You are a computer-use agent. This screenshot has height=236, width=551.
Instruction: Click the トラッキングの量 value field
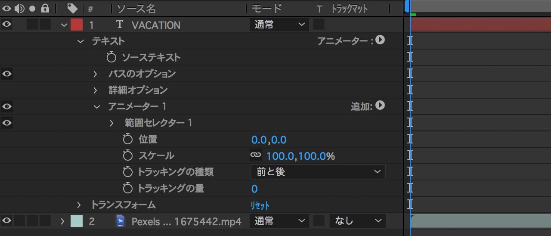point(254,189)
